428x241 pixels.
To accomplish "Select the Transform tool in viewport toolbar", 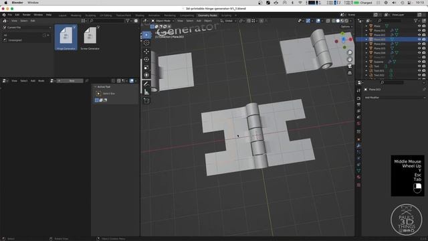I will (146, 75).
